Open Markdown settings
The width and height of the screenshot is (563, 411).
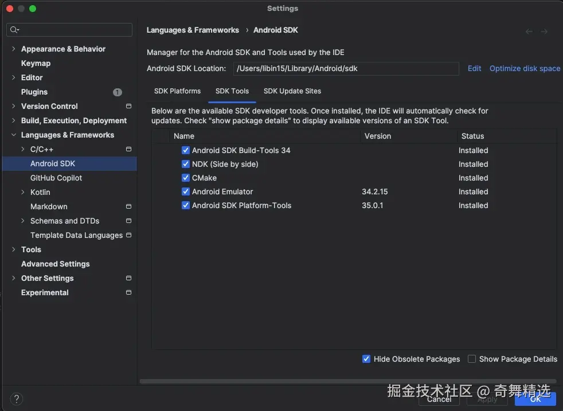point(49,207)
